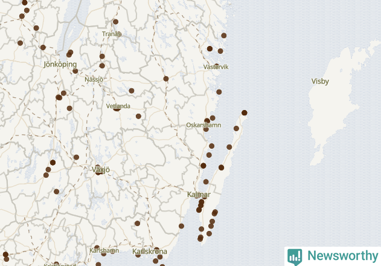Click the Visby label on Gotland
381x266 pixels.
(320, 81)
